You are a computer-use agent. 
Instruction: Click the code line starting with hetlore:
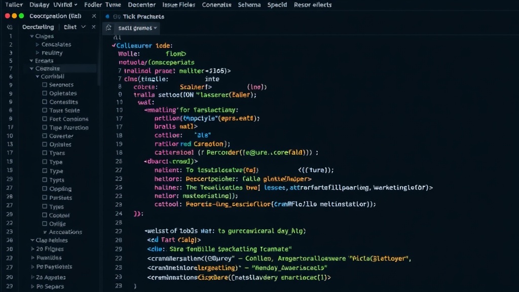tap(233, 179)
